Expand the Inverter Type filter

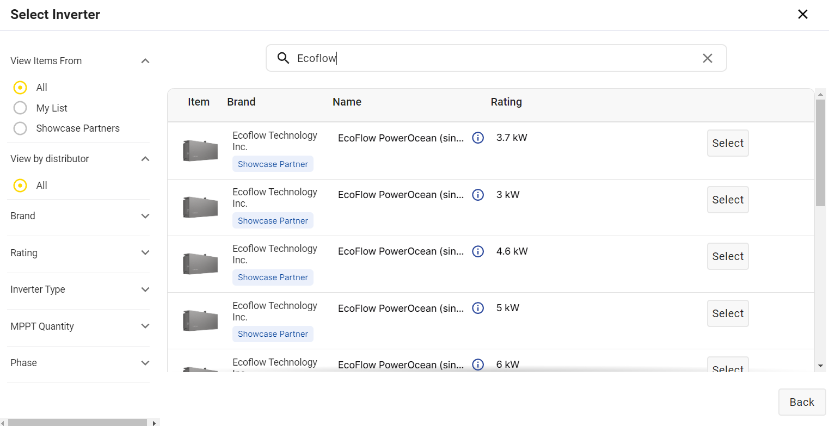[145, 289]
